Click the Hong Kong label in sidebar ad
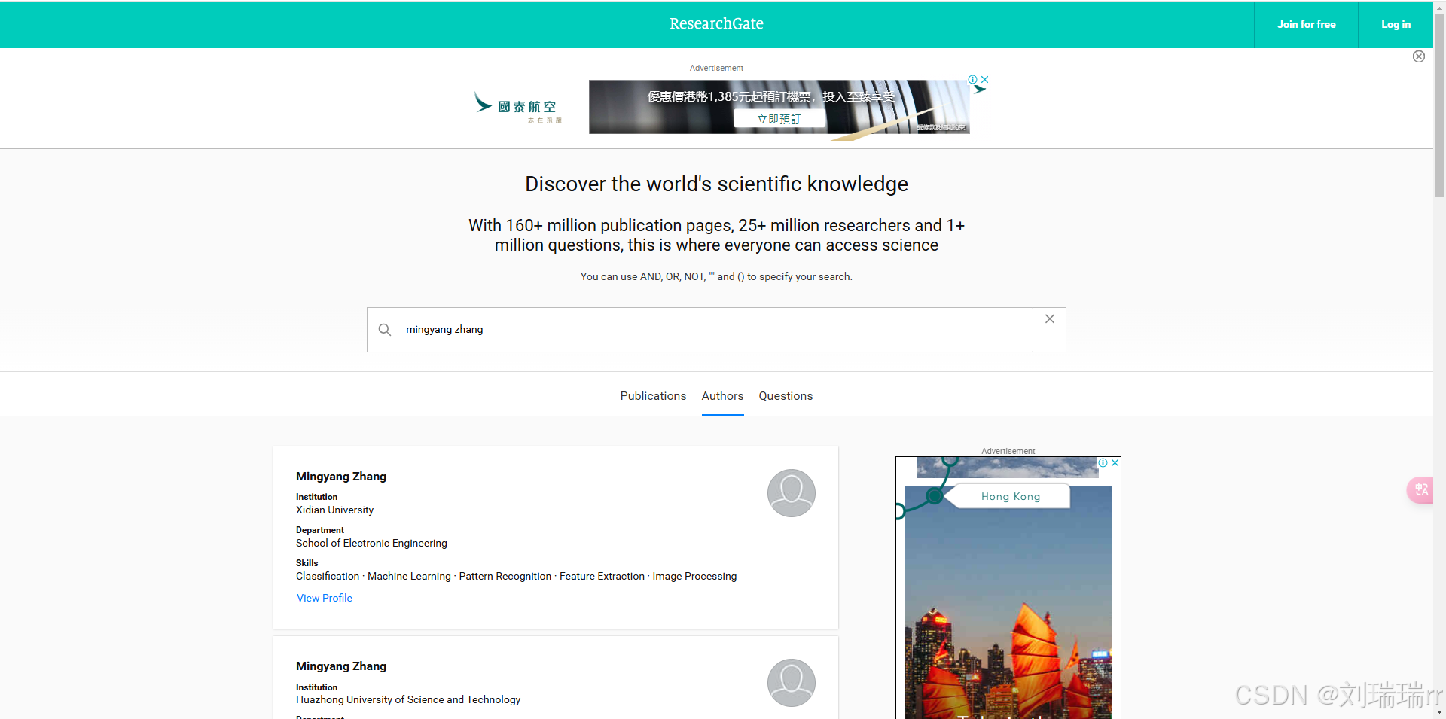This screenshot has width=1446, height=719. [x=1011, y=496]
